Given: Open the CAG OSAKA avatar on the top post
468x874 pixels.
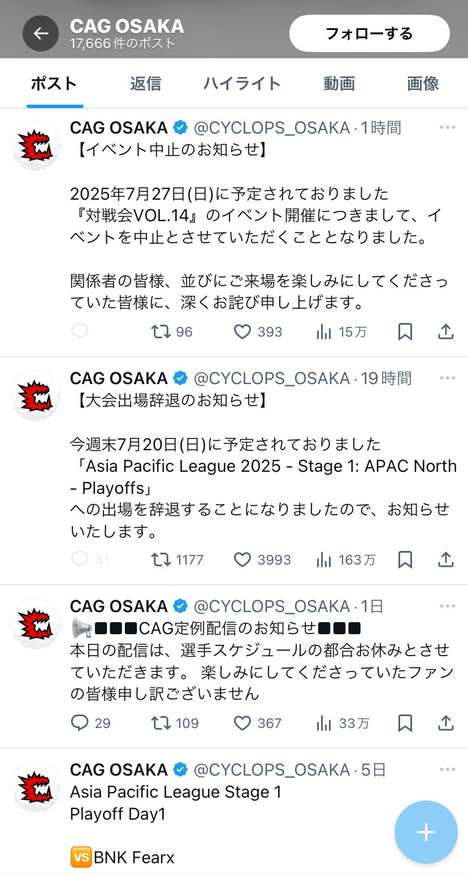Looking at the screenshot, I should pos(36,145).
